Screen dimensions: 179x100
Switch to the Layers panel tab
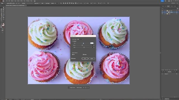tap(168, 6)
